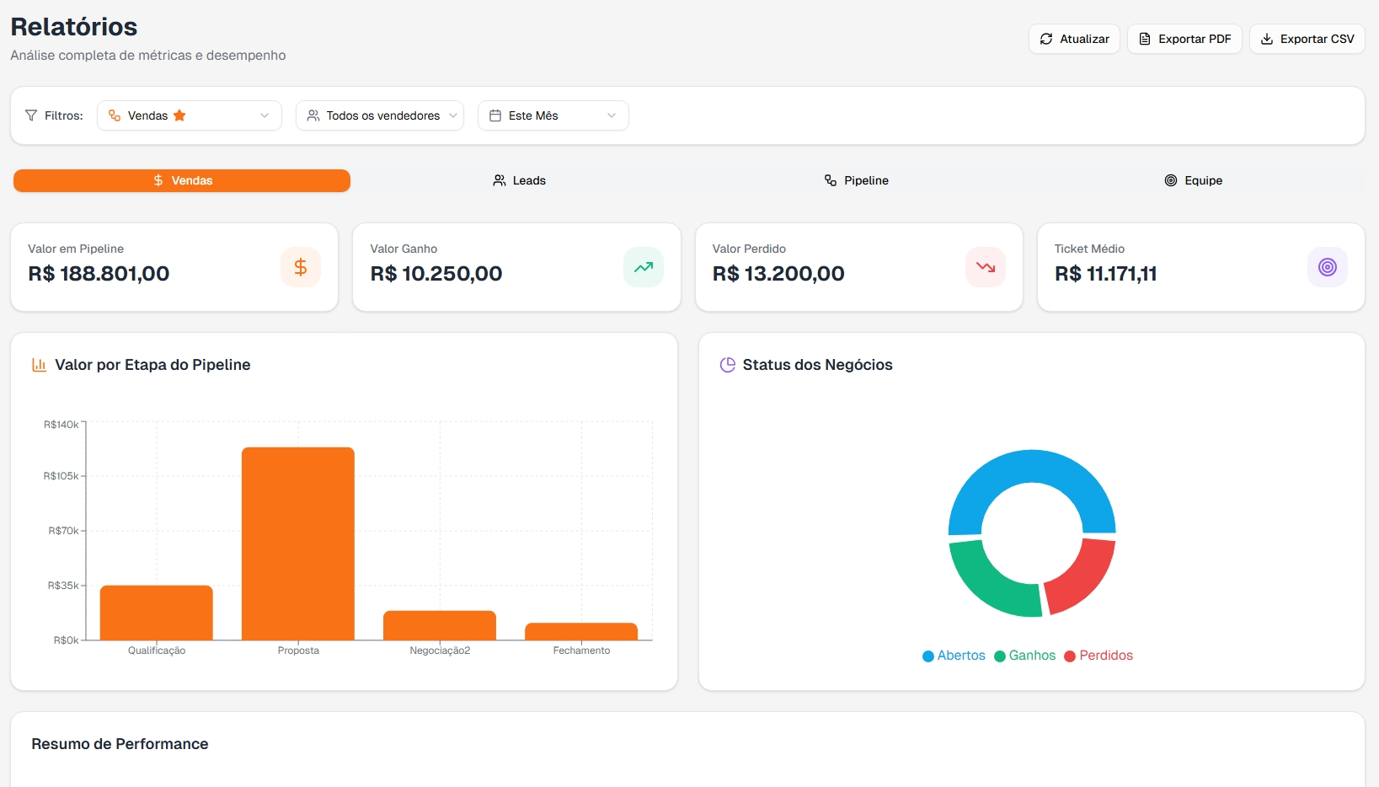Viewport: 1379px width, 787px height.
Task: Click the red decline icon on Valor Perdido card
Action: (986, 267)
